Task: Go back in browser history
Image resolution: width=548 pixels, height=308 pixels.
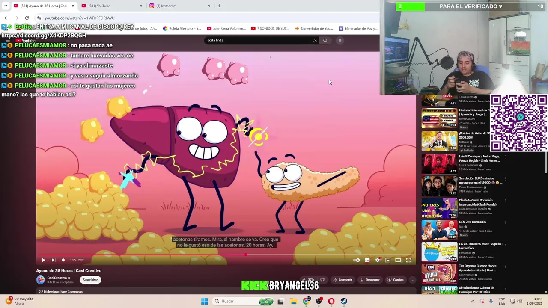Action: pyautogui.click(x=6, y=18)
